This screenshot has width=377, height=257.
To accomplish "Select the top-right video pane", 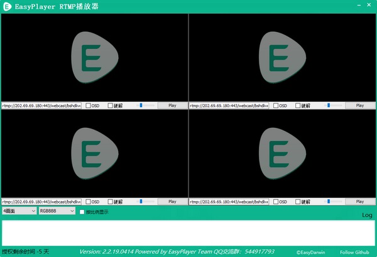I will 282,58.
